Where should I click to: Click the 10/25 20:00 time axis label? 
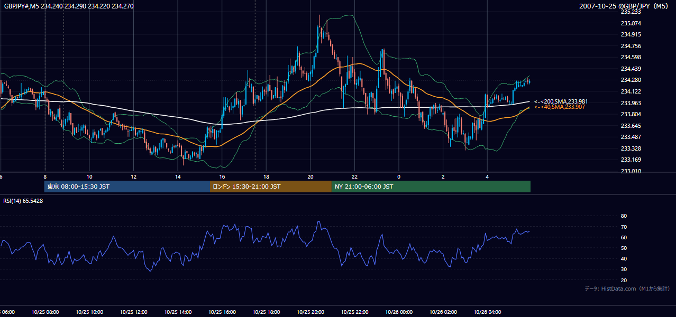(310, 312)
